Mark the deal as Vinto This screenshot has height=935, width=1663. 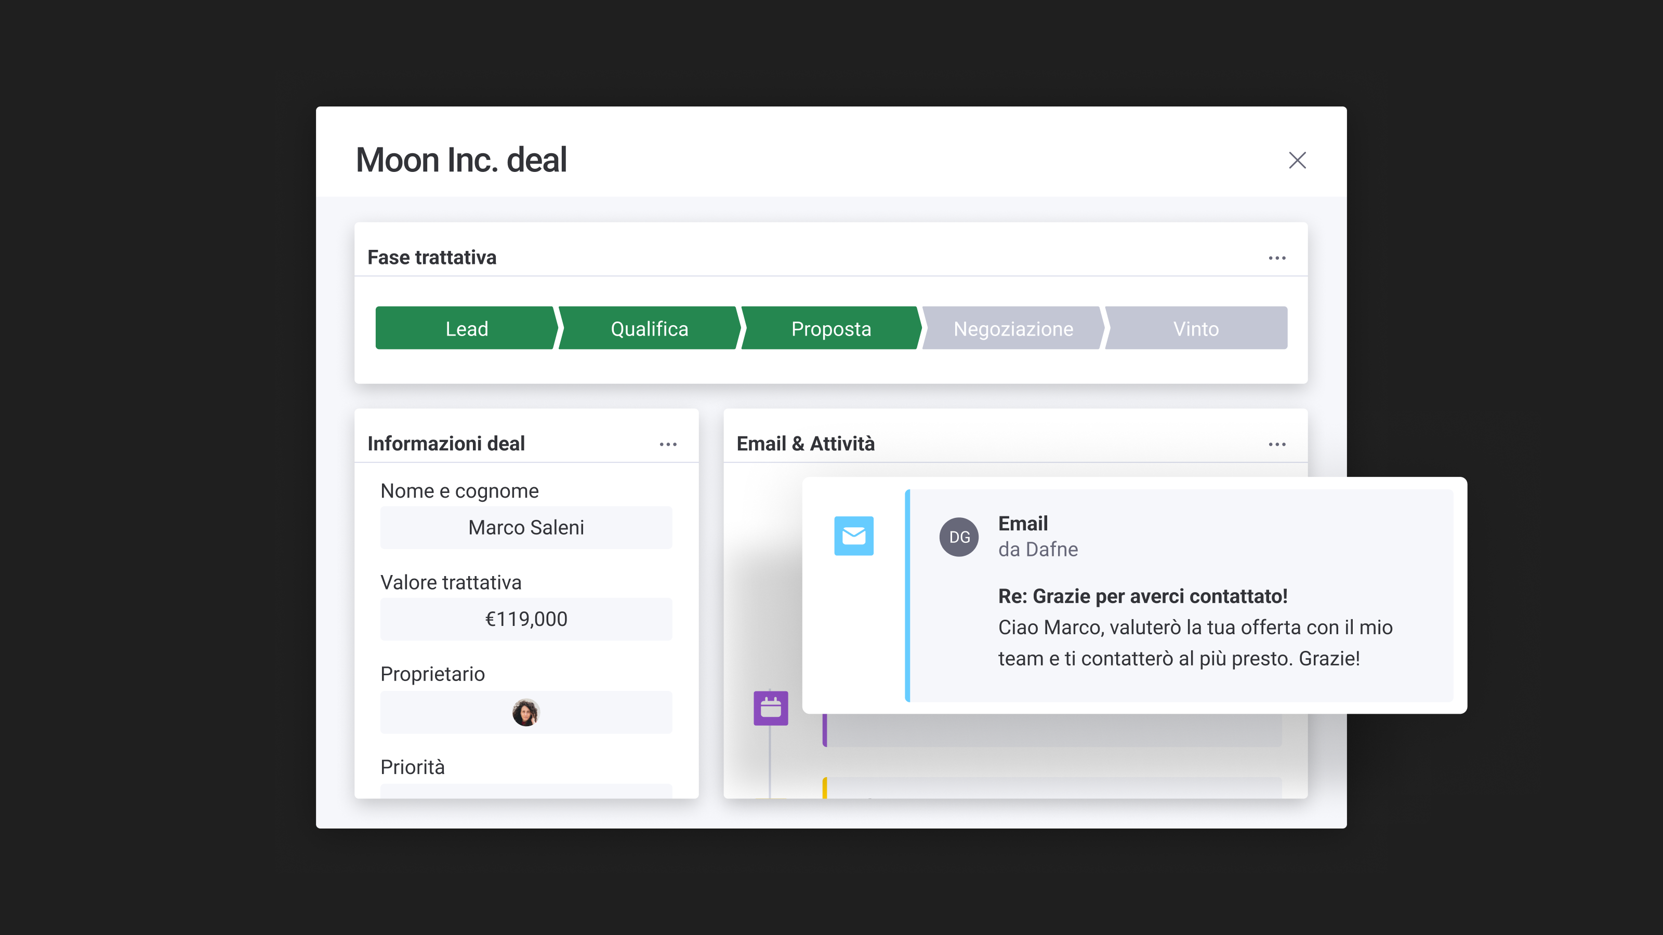pos(1196,328)
